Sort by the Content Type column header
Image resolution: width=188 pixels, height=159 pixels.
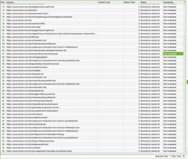(x=110, y=2)
